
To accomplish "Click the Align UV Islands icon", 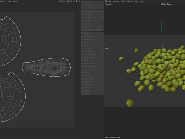I will click(82, 58).
